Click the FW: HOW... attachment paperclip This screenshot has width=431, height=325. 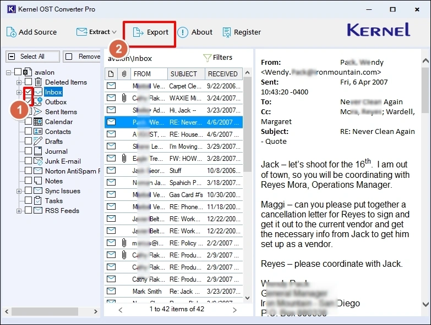(x=124, y=158)
